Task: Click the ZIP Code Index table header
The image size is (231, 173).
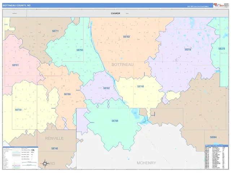Action: [217, 146]
